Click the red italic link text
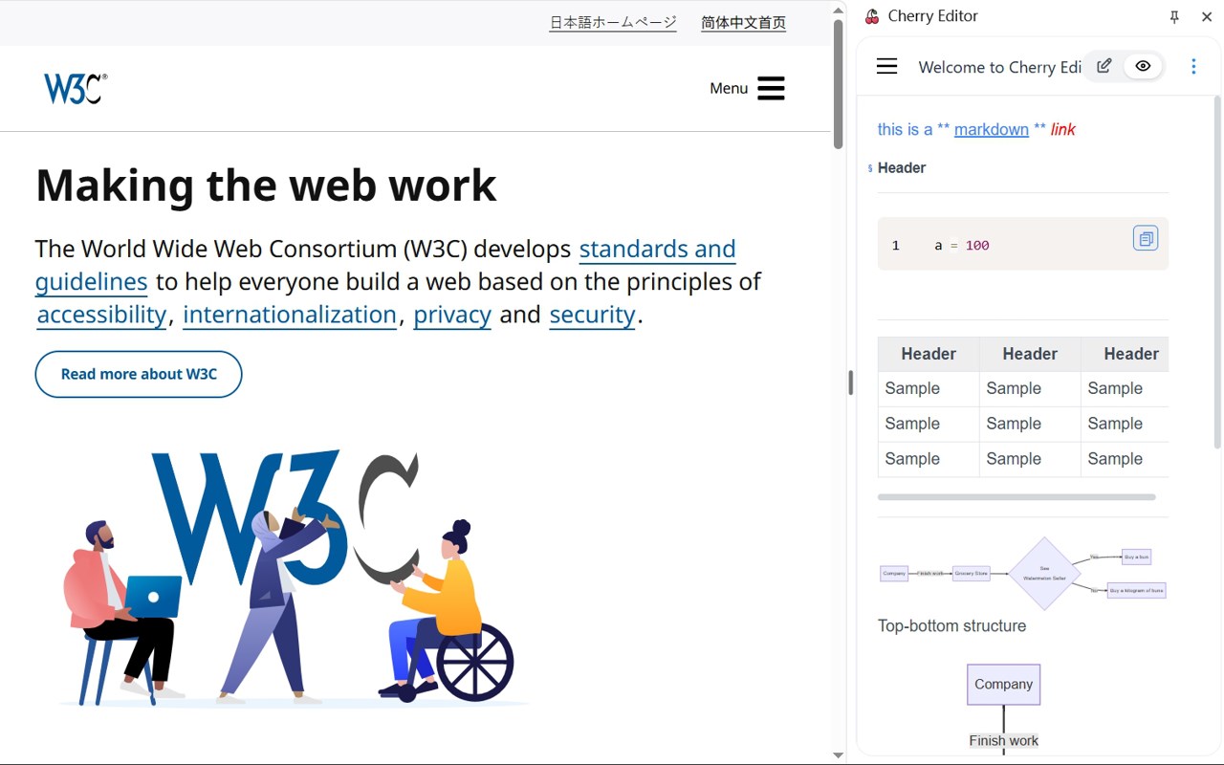The height and width of the screenshot is (765, 1224). pos(1062,129)
